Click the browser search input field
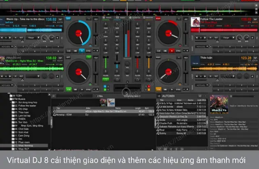The image size is (259, 169). pyautogui.click(x=74, y=96)
